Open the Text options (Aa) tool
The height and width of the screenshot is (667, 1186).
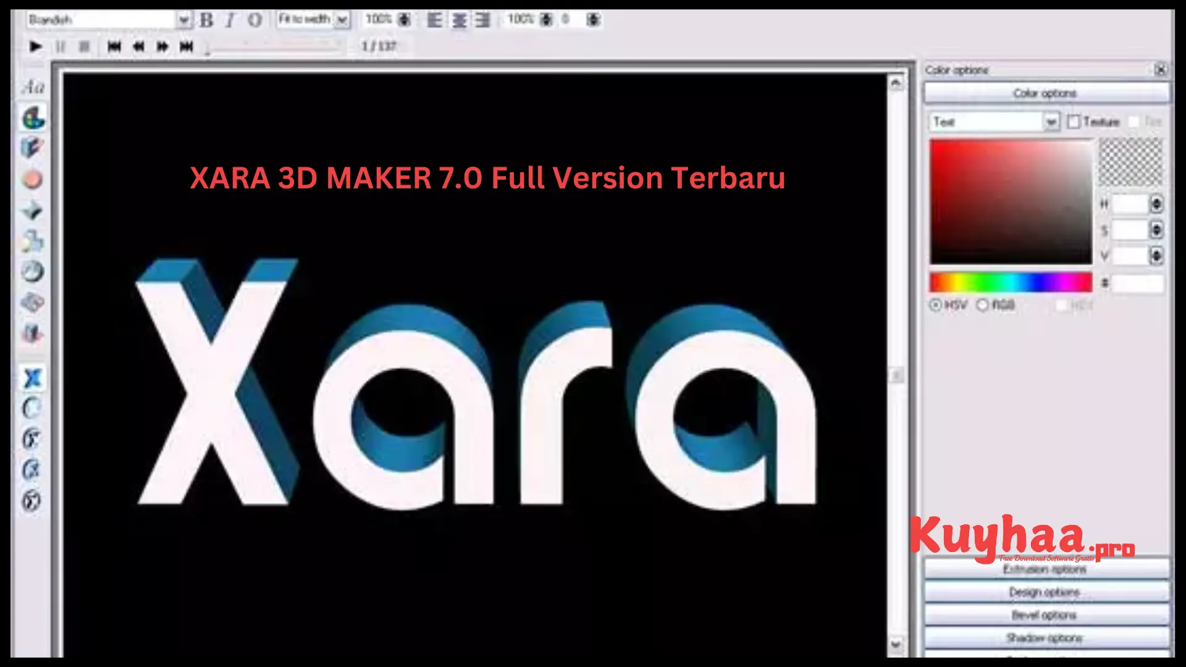33,87
